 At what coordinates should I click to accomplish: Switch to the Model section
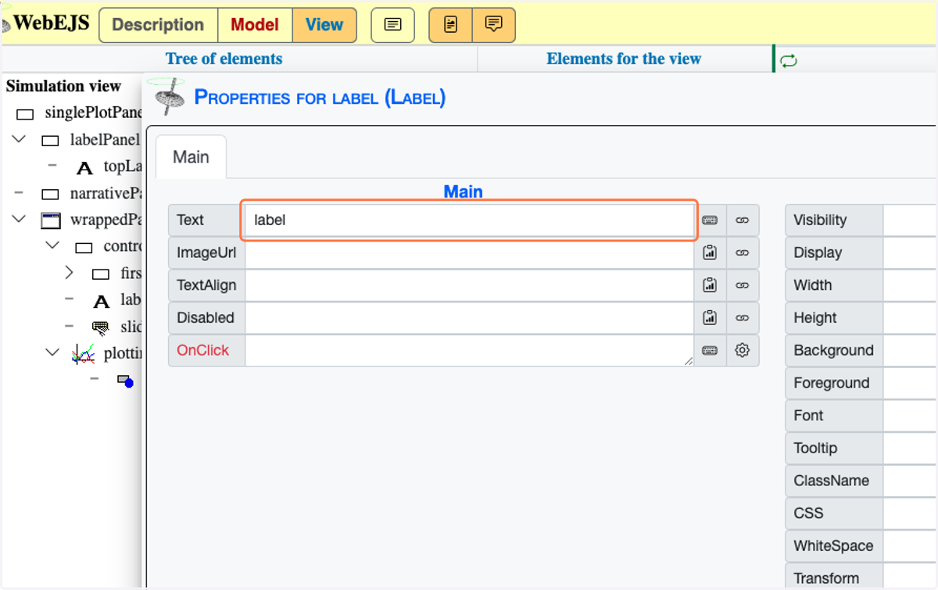pyautogui.click(x=255, y=25)
